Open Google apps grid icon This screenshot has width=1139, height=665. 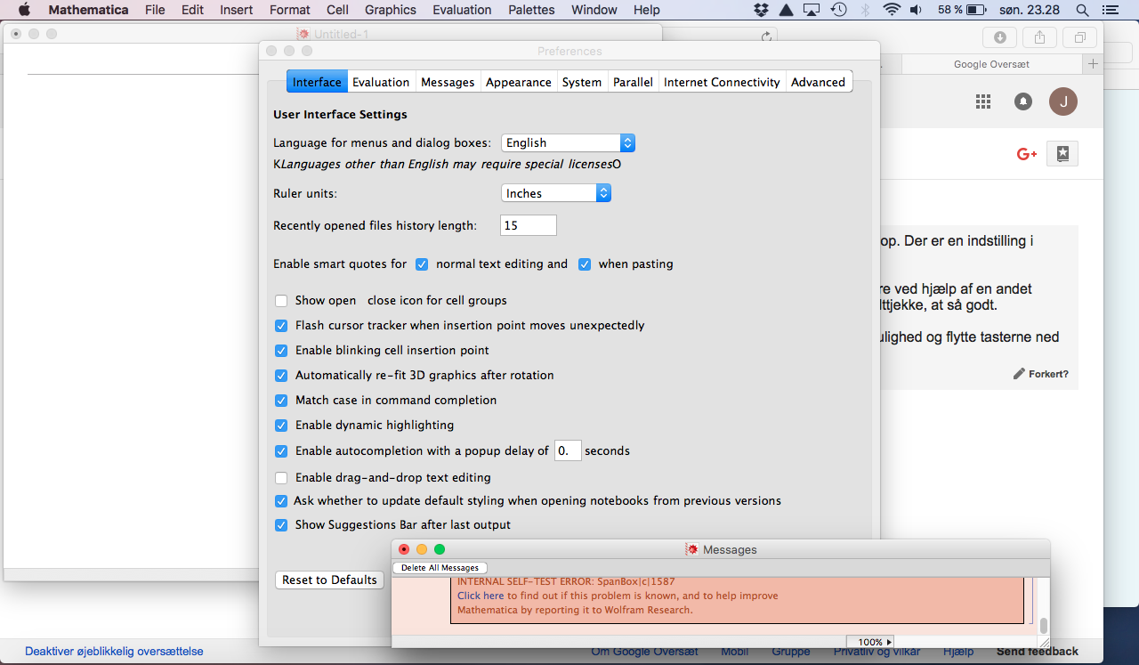coord(983,101)
